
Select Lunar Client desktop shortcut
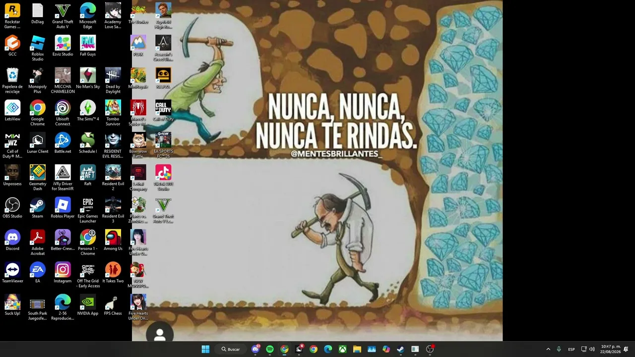(38, 143)
